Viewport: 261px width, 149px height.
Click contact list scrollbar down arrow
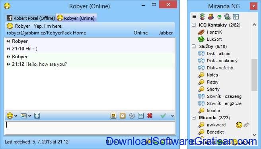coord(254,135)
